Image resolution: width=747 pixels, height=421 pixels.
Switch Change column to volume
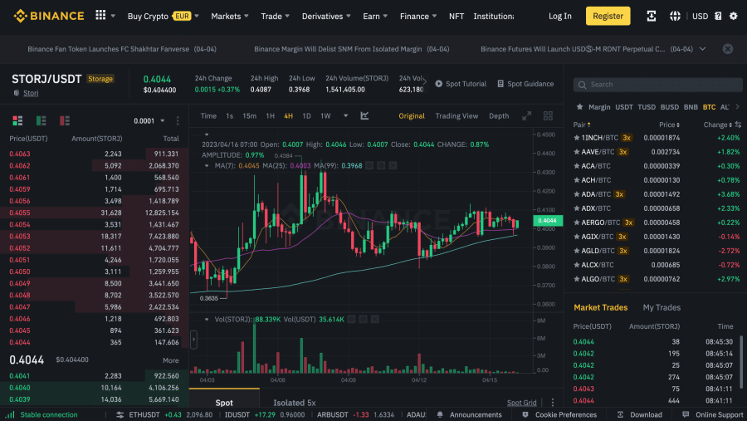pos(738,125)
